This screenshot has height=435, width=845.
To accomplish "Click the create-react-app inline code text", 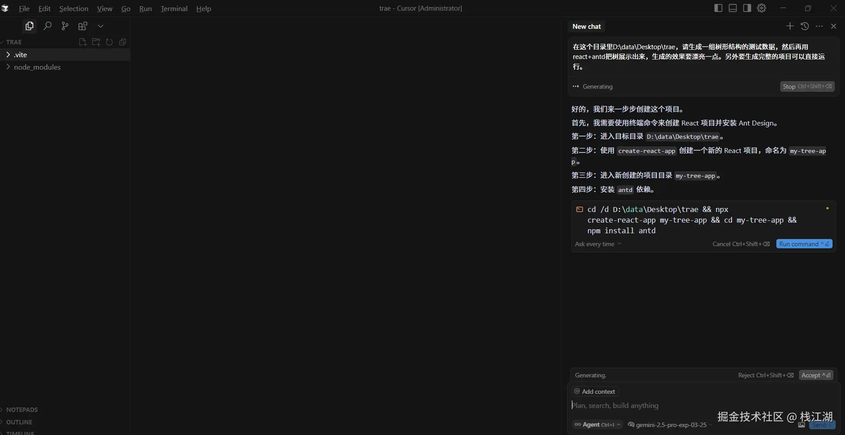I will [x=646, y=151].
